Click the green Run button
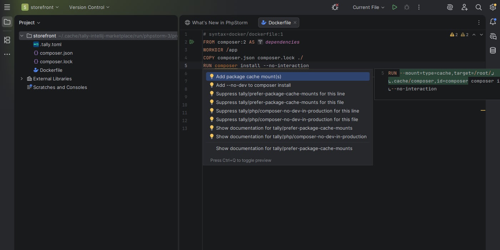This screenshot has height=250, width=500. 395,7
